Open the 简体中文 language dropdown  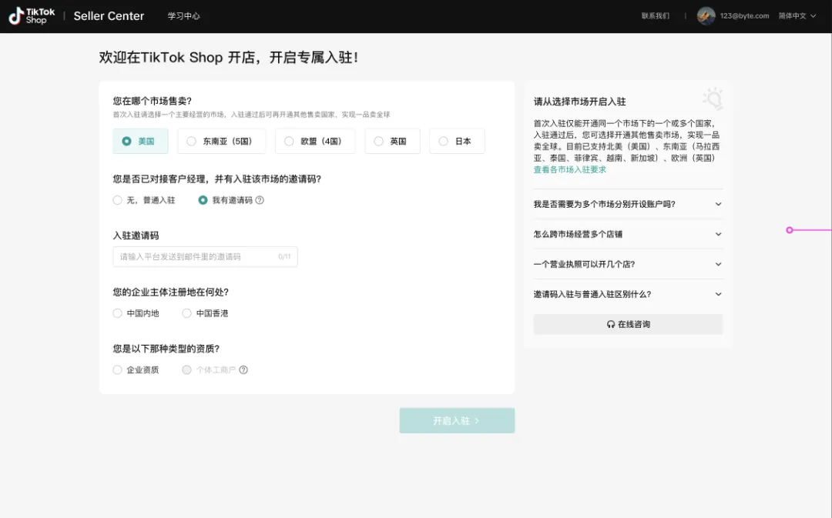[797, 16]
